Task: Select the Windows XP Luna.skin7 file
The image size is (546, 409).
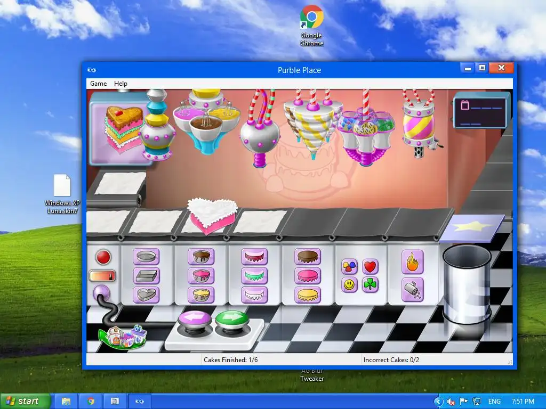Action: (62, 194)
